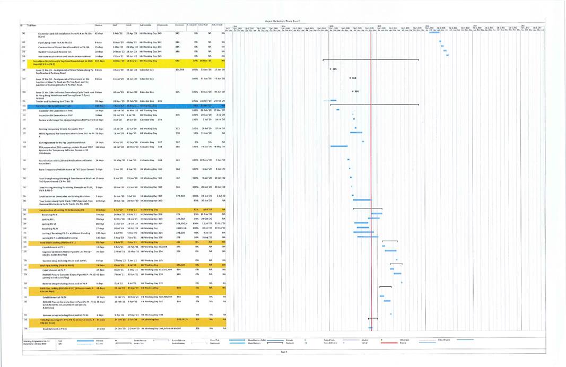Select 'Inspection Pit Excavation at Pit K' row
Screen dimensions: 566x367
tap(123, 110)
